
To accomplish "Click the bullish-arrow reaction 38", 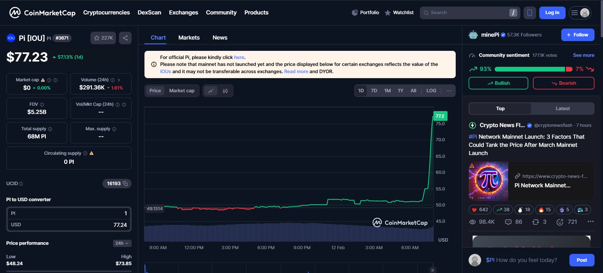I will 503,210.
